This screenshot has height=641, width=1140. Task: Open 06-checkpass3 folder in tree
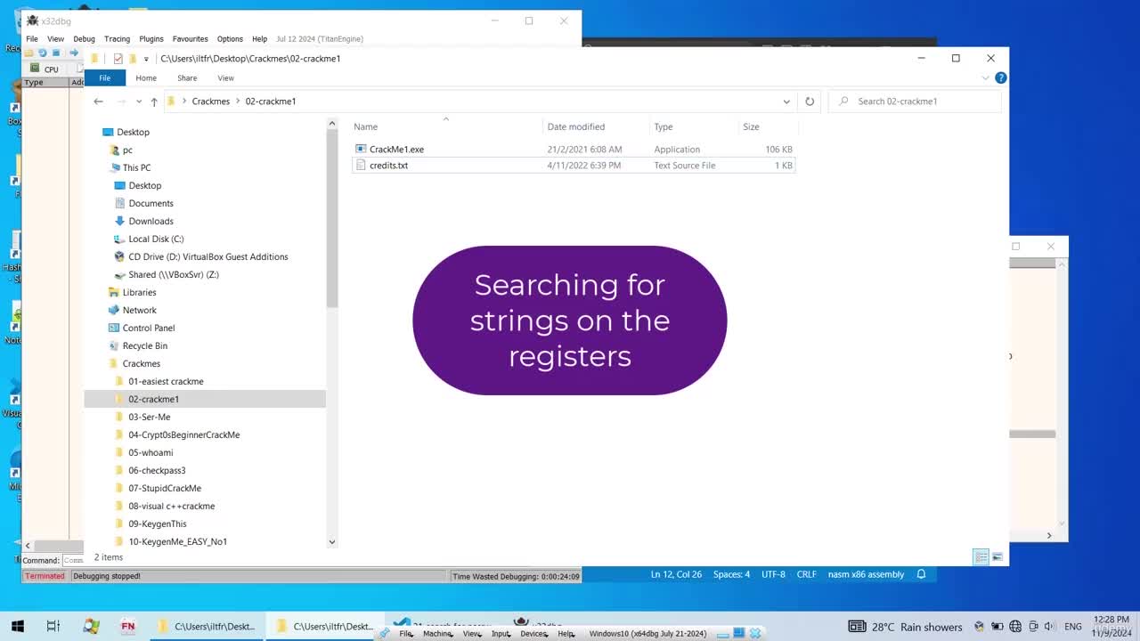pyautogui.click(x=157, y=470)
